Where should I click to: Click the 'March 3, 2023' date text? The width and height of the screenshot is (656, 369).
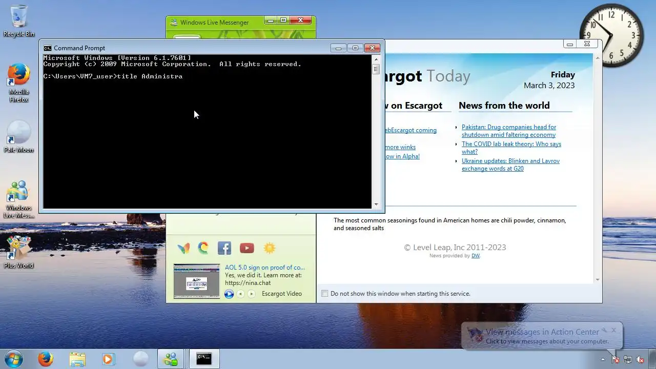(549, 86)
